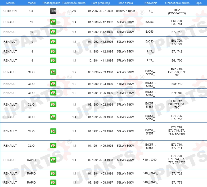Click petrol icon in Renault 19 01.1988 row
207x187 pixels.
(53, 22)
